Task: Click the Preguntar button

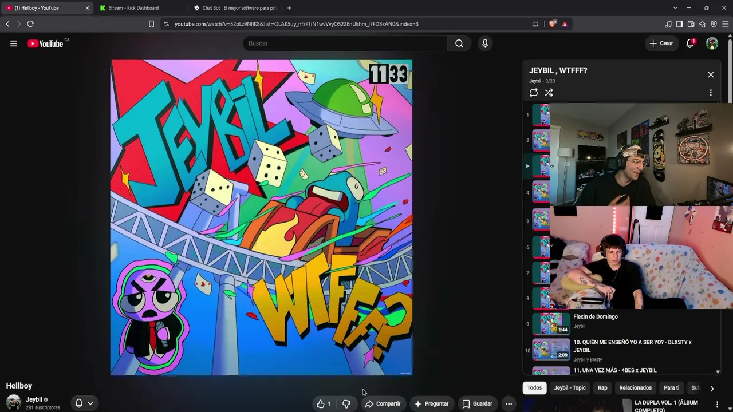Action: (x=431, y=404)
